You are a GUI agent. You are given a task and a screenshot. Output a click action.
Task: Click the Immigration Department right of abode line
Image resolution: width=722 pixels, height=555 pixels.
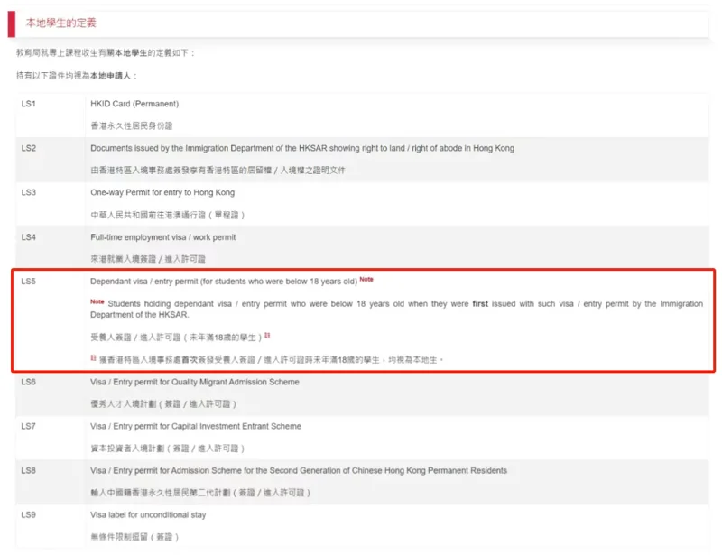point(302,148)
